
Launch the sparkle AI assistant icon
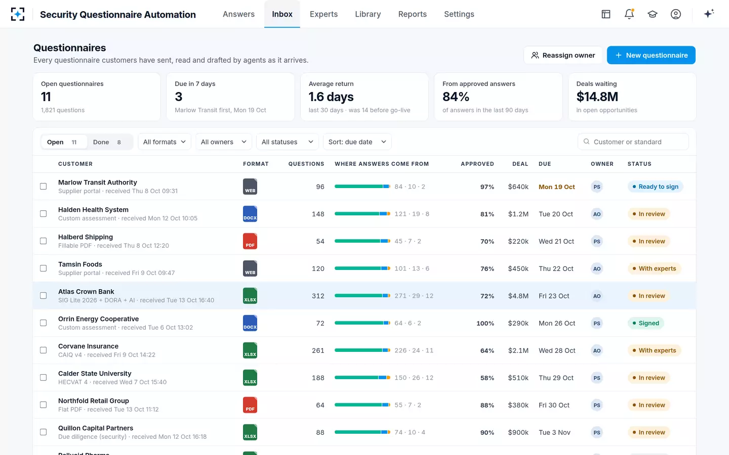tap(709, 14)
